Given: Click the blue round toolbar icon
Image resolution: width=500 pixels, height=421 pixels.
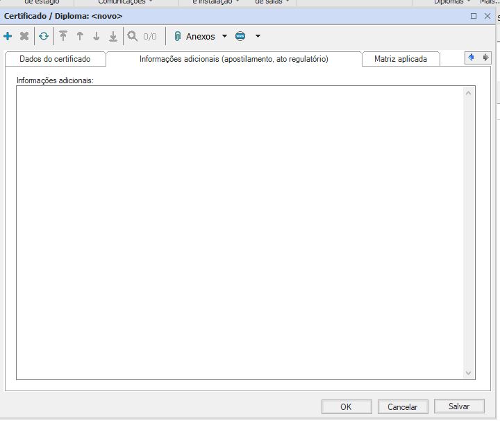Looking at the screenshot, I should pos(240,36).
